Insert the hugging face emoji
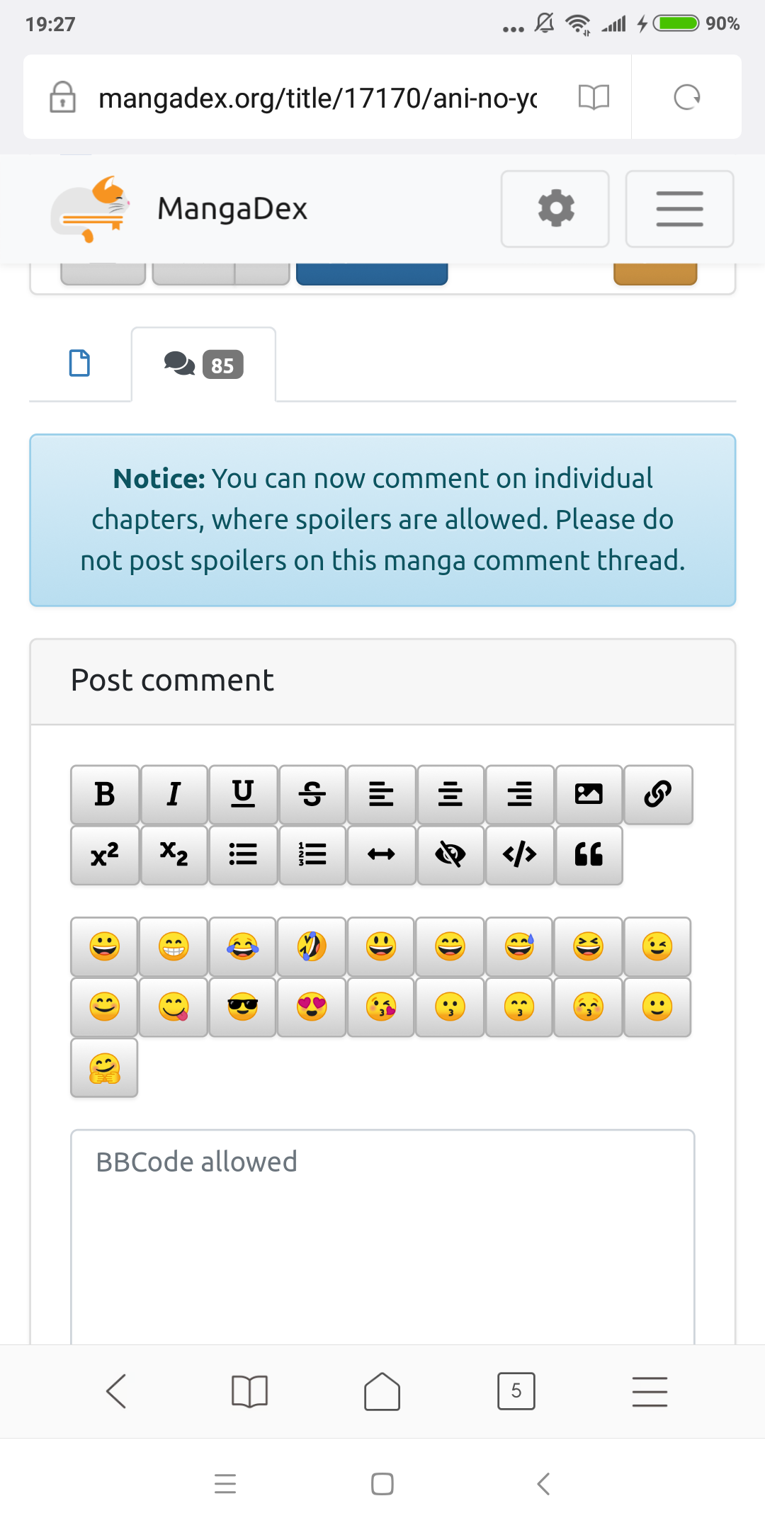The image size is (765, 1530). pos(105,1067)
